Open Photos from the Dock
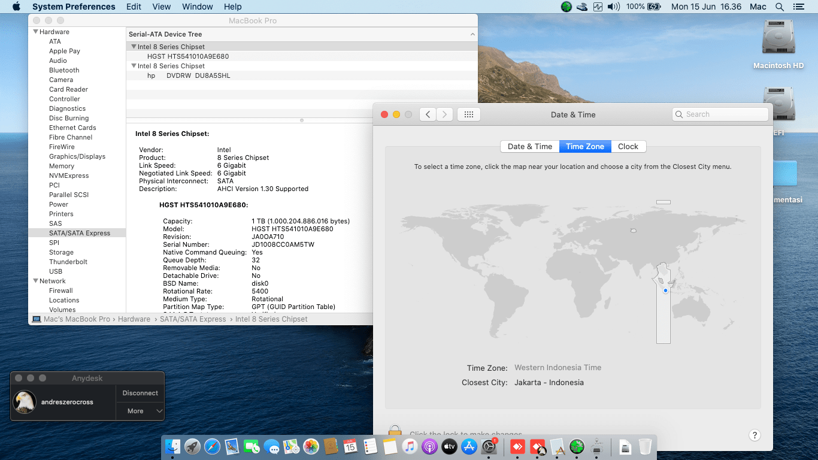The image size is (818, 460). (311, 446)
